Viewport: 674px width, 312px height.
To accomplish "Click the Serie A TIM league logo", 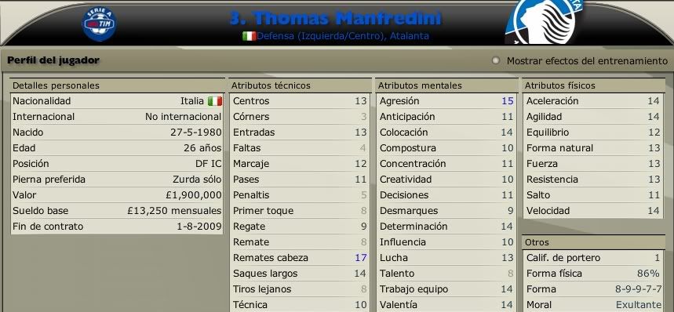I will (x=100, y=24).
